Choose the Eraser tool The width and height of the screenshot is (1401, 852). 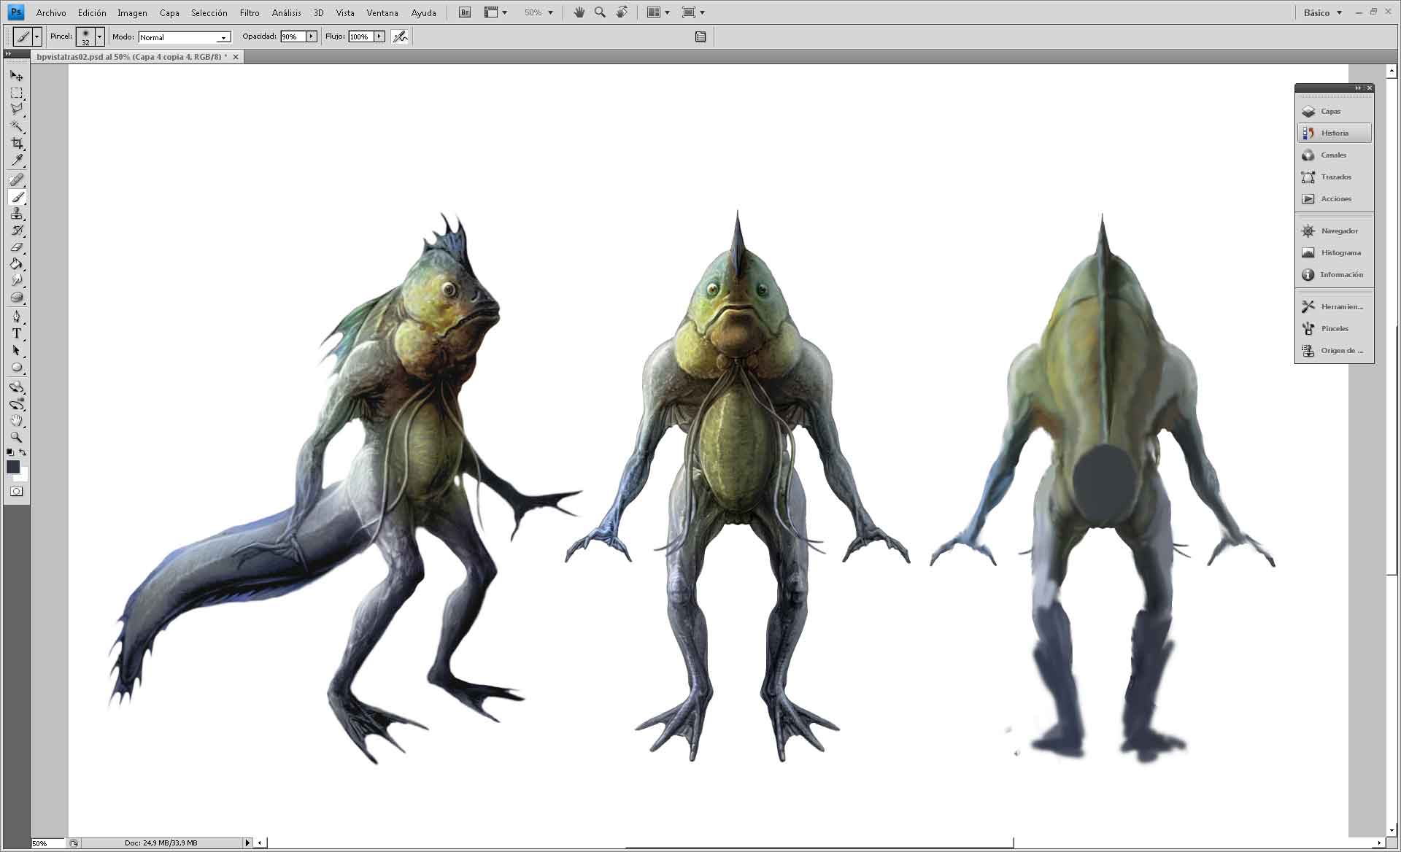(16, 248)
